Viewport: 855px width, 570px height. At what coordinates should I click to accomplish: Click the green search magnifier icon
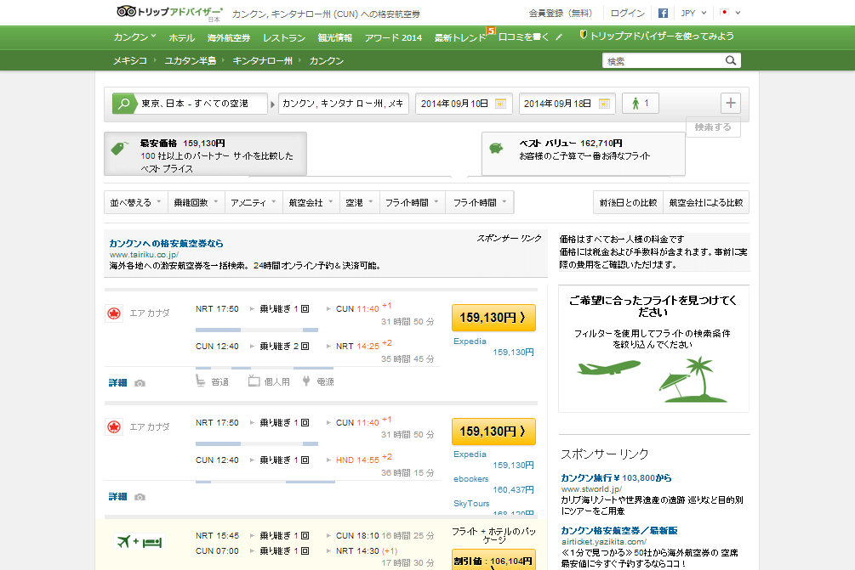click(124, 104)
